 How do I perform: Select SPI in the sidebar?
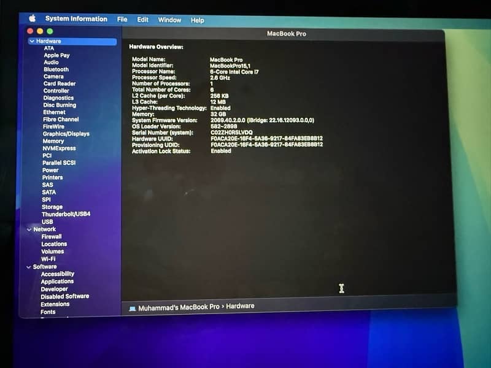46,200
